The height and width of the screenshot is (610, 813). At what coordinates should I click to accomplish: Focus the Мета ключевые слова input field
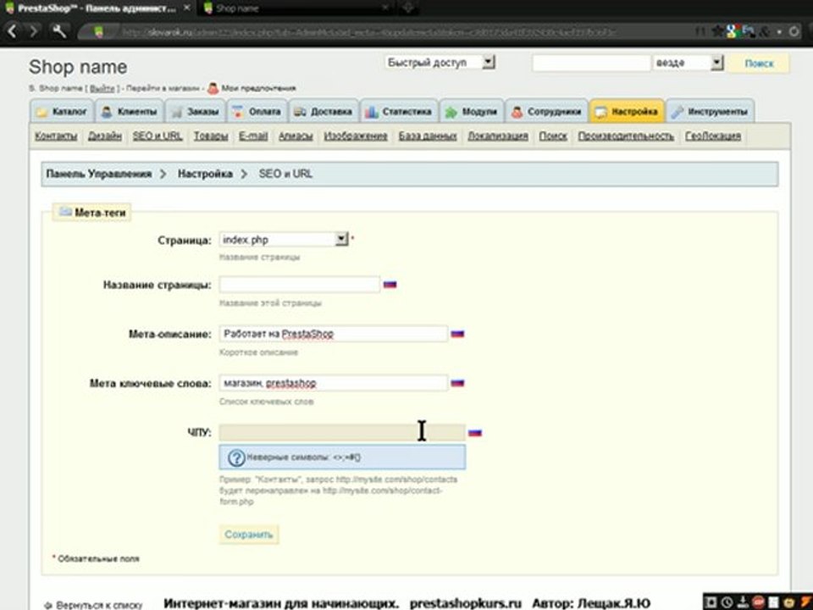[x=334, y=383]
